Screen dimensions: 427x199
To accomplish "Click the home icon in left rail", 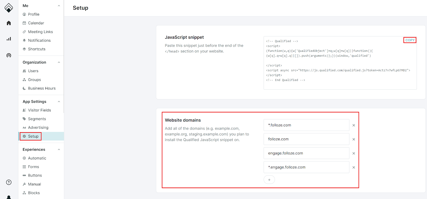I will point(9,23).
